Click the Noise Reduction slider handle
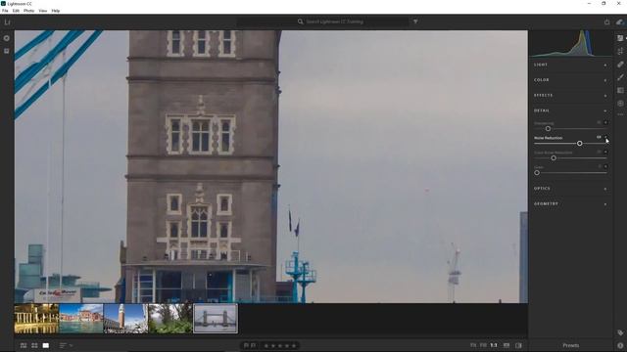The height and width of the screenshot is (352, 627). [579, 144]
